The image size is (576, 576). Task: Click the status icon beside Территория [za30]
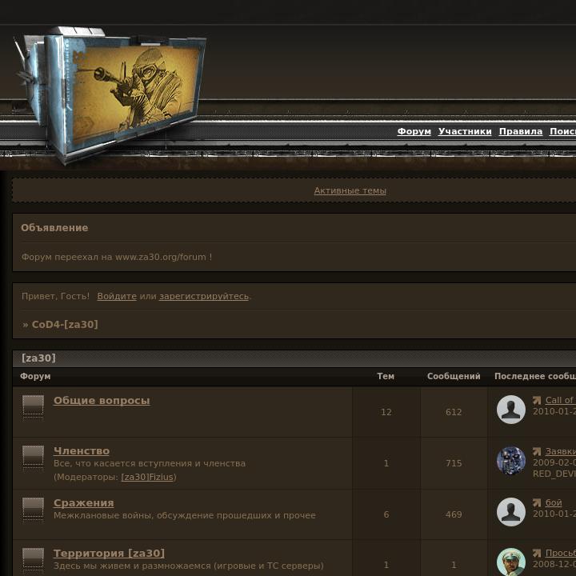[x=33, y=560]
